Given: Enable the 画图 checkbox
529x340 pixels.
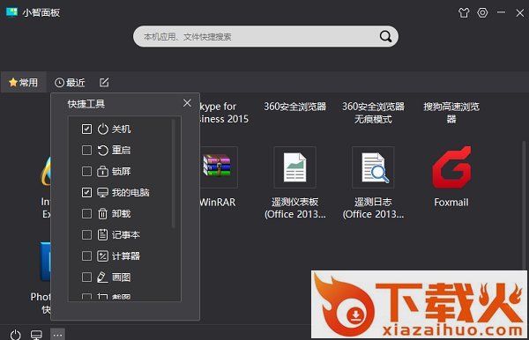Looking at the screenshot, I should pos(86,277).
